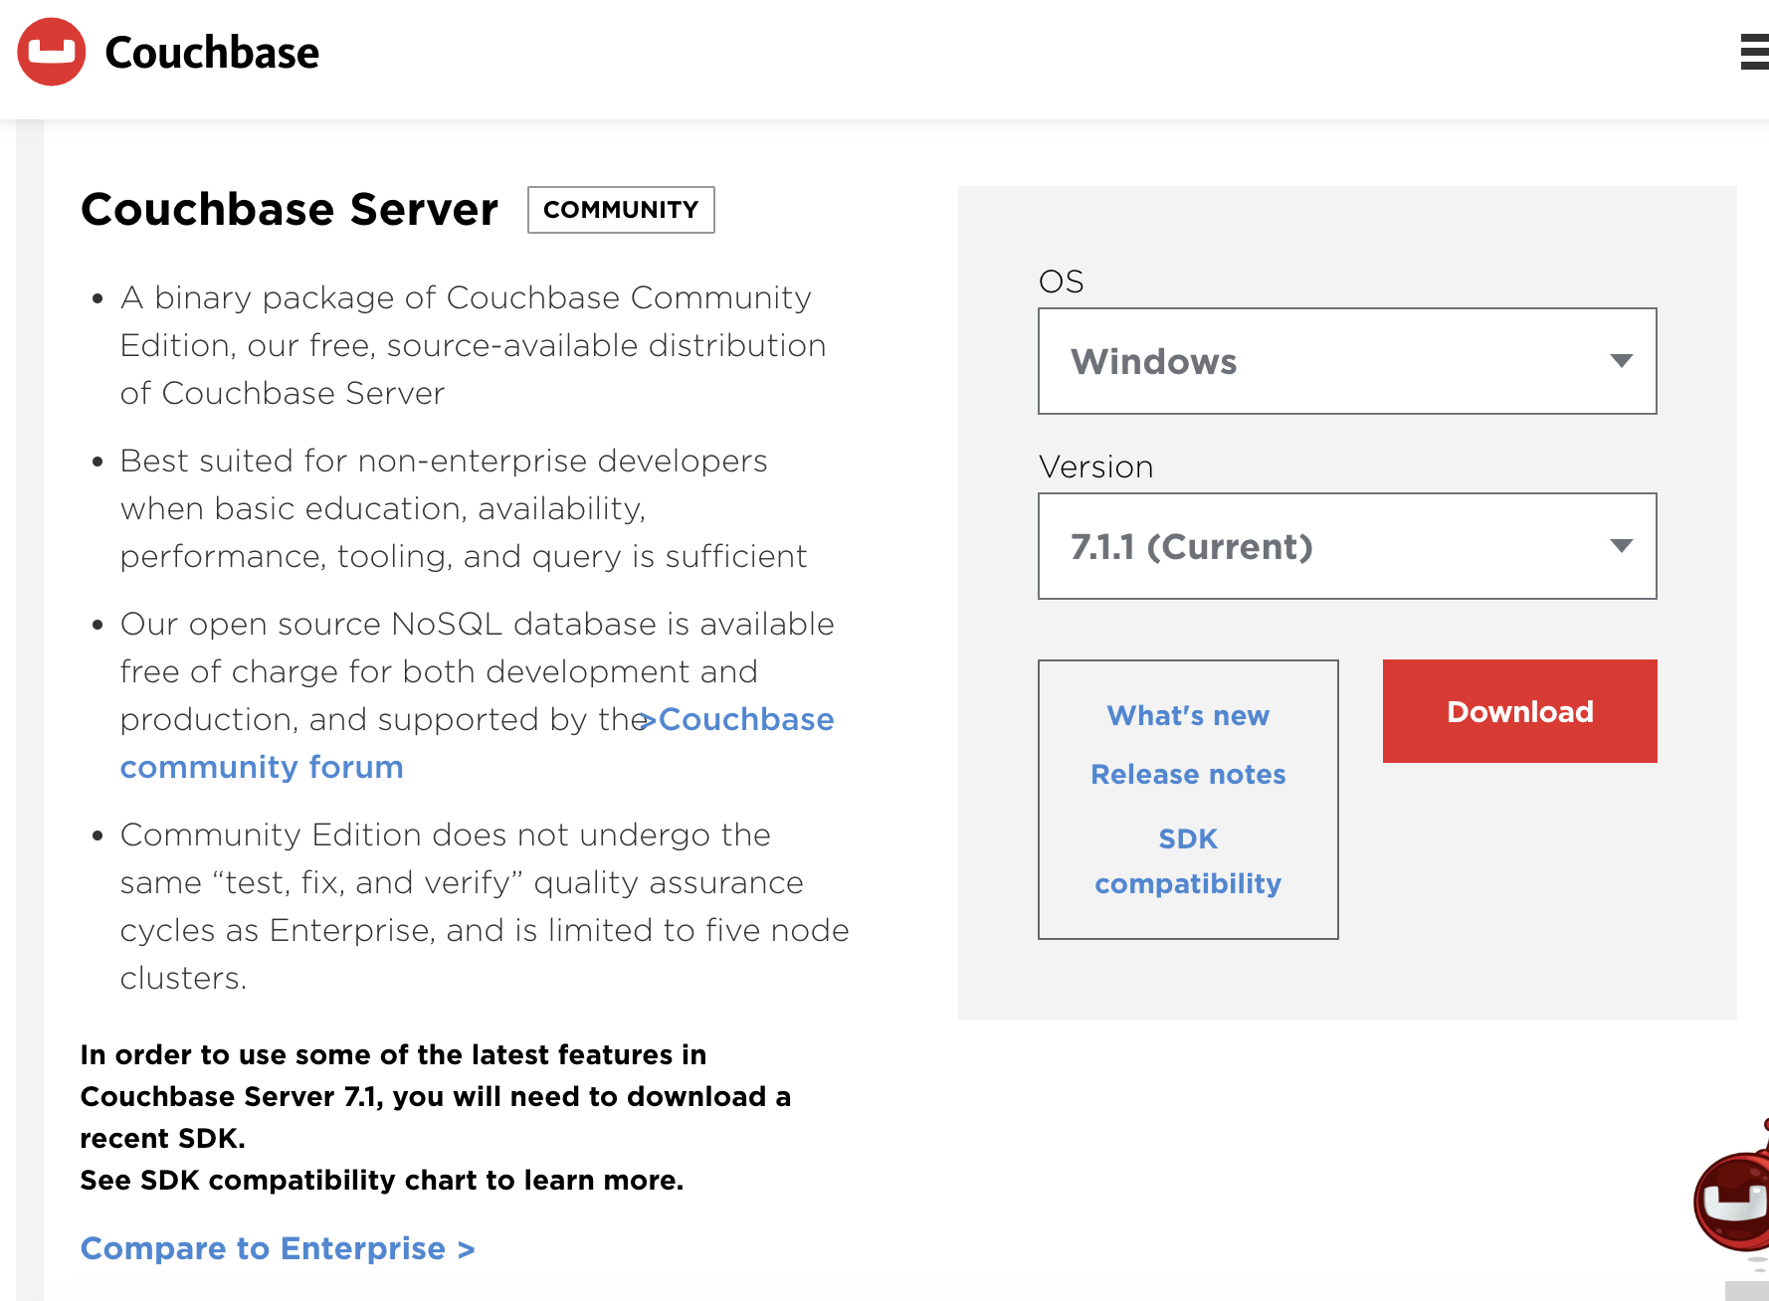Click the 'Community Edition does not undergo' bullet
Viewport: 1769px width, 1301px height.
(x=485, y=906)
